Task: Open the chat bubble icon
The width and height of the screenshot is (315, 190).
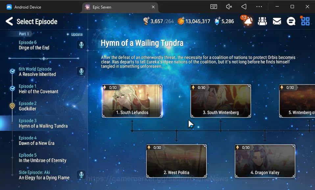Action: (291, 21)
